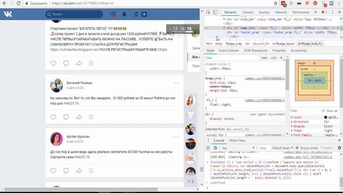The width and height of the screenshot is (343, 193).
Task: Comment on the post by Виталий Рымша
Action: 66,117
